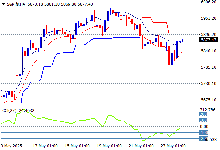Viewport: 220px width, 150px height.
Task: Click the 6006.20 price axis label
Action: click(x=209, y=2)
